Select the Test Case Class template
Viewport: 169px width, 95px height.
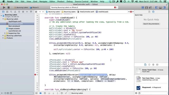pos(152,79)
